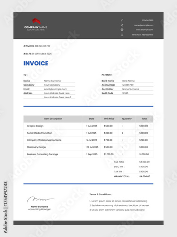This screenshot has height=237, width=177.
Task: Click the COMPANY NAME title
Action: 36,27
